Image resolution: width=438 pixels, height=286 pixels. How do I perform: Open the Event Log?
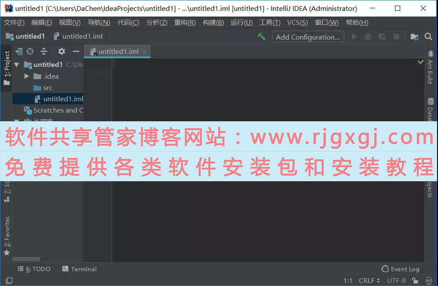click(x=401, y=269)
